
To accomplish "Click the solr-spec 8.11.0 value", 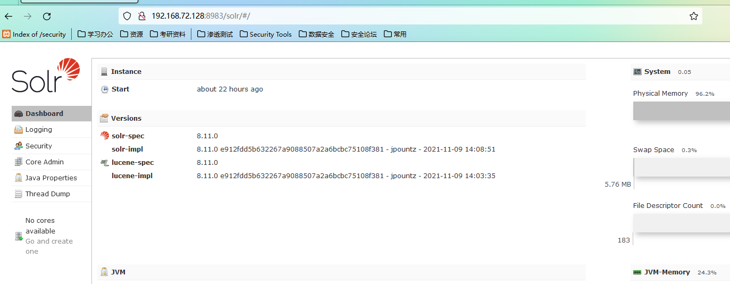I will click(207, 136).
